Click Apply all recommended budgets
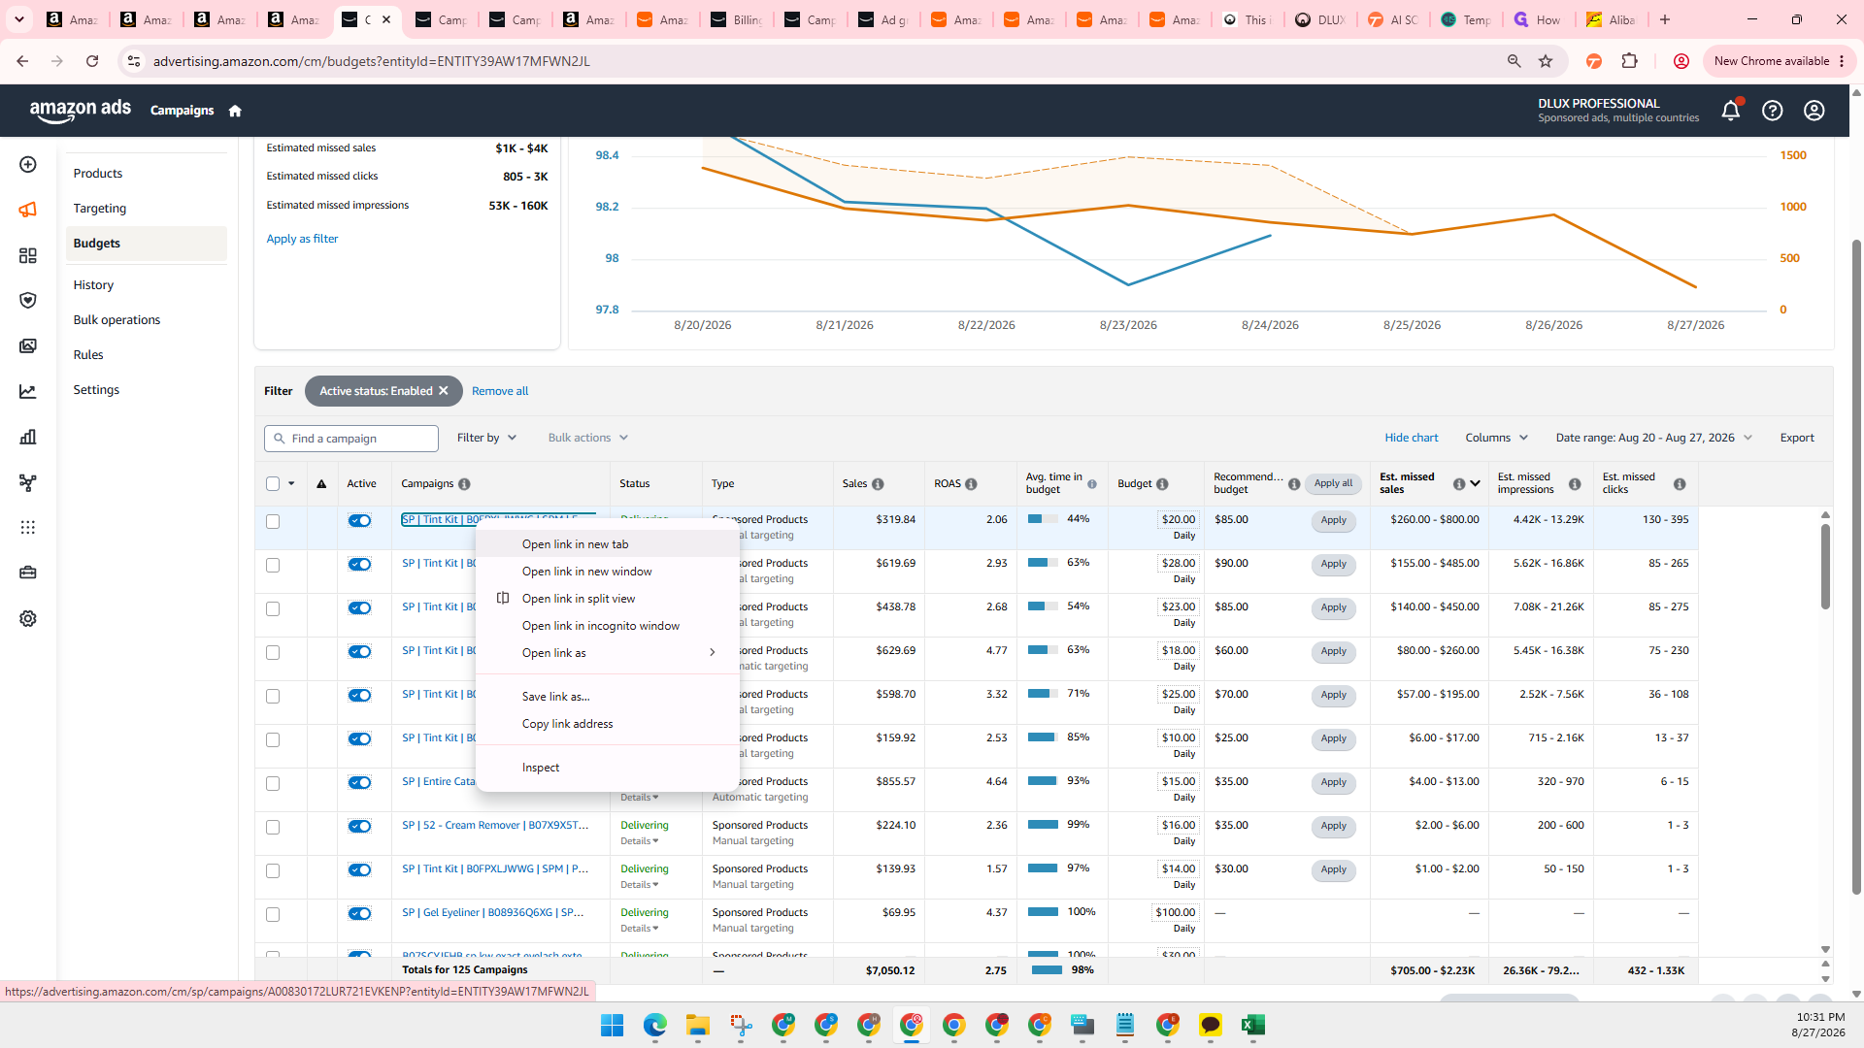1864x1048 pixels. [x=1333, y=484]
